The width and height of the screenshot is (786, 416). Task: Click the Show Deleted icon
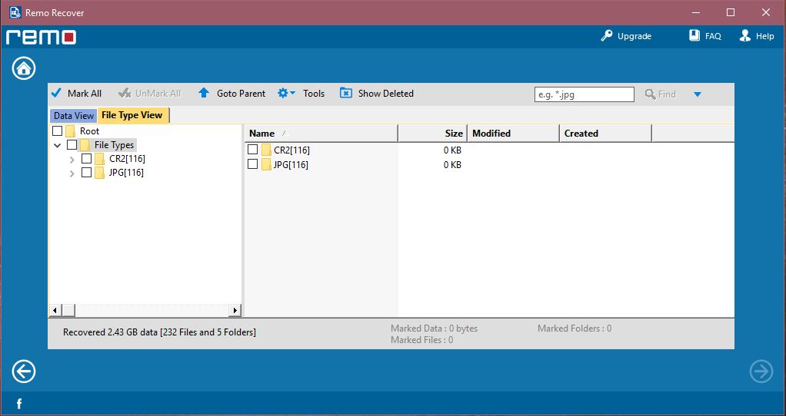pyautogui.click(x=346, y=94)
